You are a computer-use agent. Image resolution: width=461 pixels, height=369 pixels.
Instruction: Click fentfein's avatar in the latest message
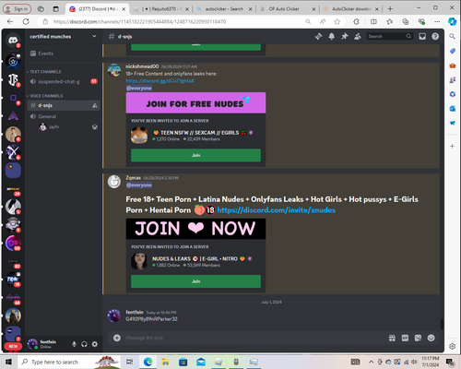(x=114, y=315)
